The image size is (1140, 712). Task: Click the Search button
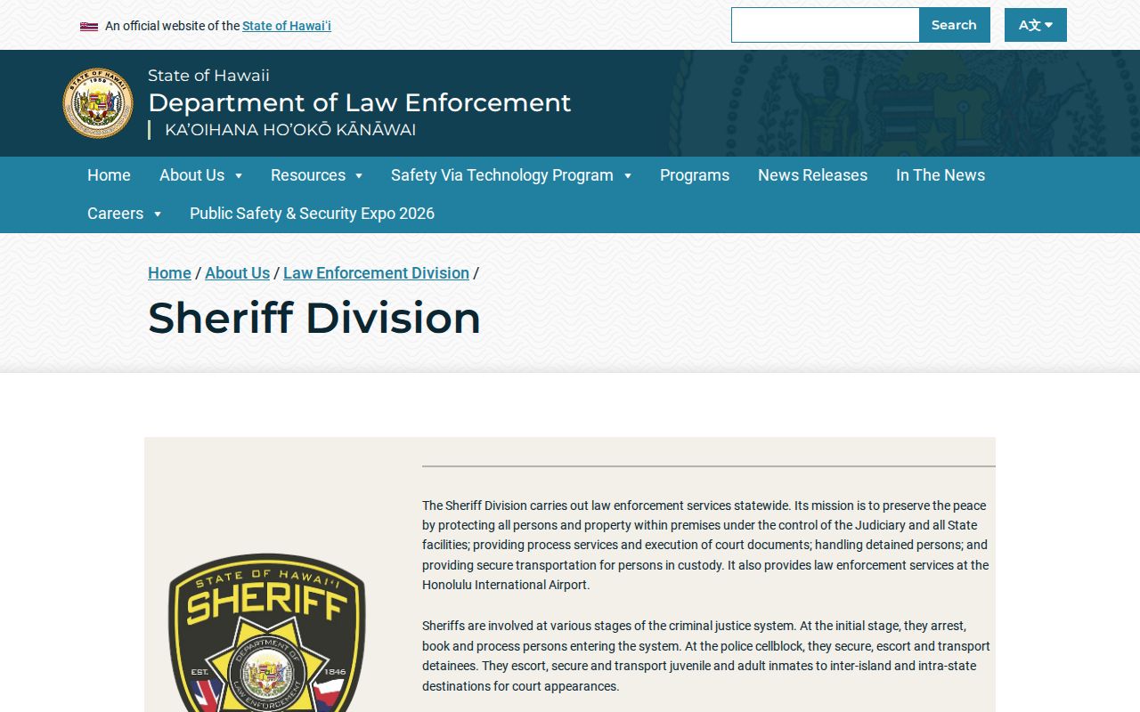tap(954, 25)
